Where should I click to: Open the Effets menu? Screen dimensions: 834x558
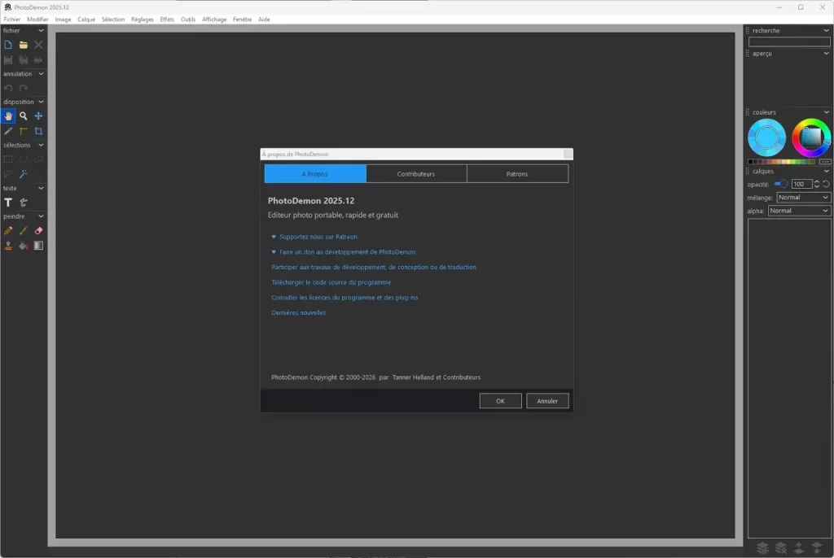(167, 19)
